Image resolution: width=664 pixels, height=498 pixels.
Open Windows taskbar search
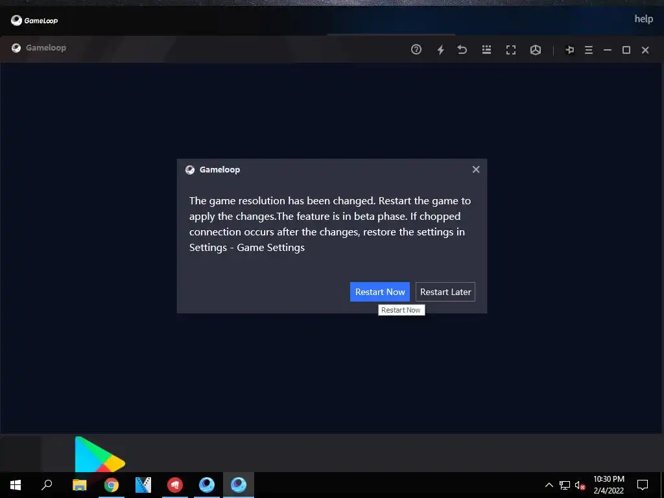point(47,484)
